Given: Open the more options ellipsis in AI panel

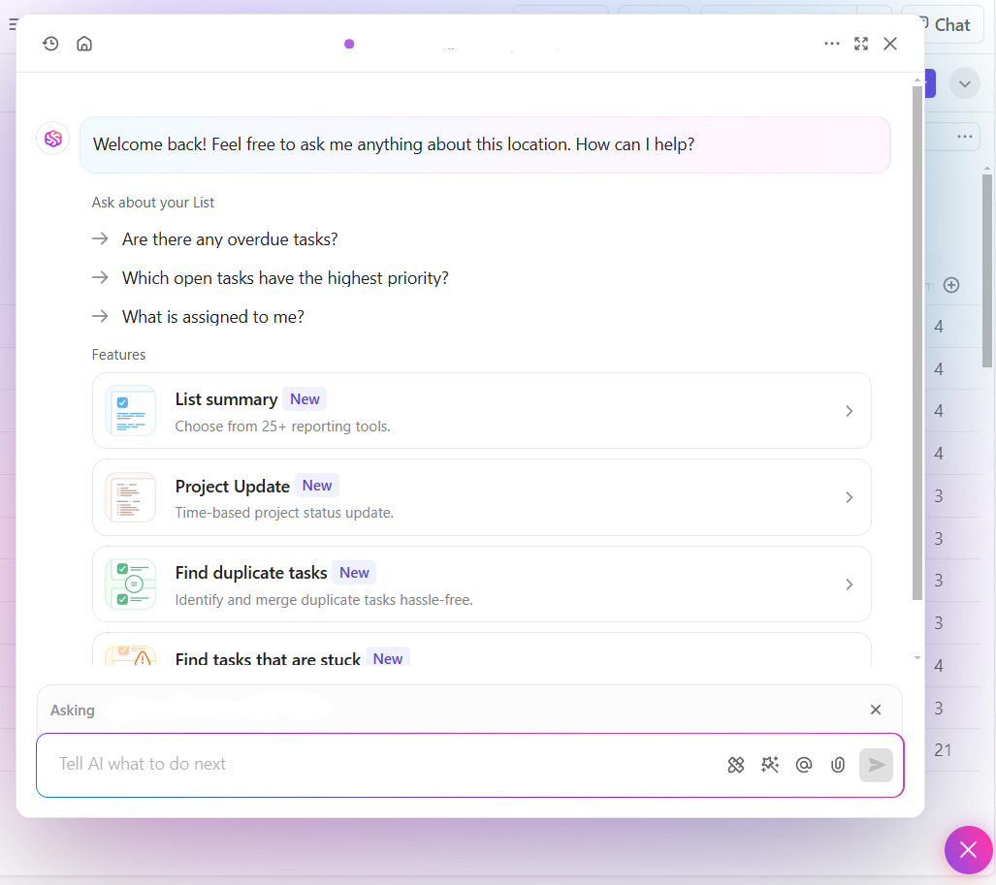Looking at the screenshot, I should pos(831,44).
